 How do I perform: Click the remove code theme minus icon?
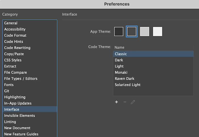(x=125, y=102)
